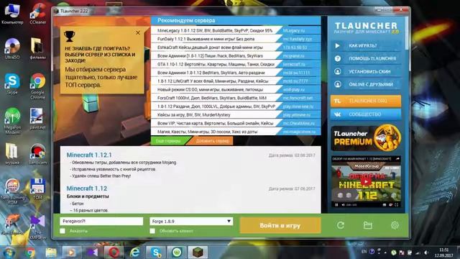Click the volume icon in system tray
Image resolution: width=460 pixels, height=259 pixels.
pyautogui.click(x=426, y=253)
